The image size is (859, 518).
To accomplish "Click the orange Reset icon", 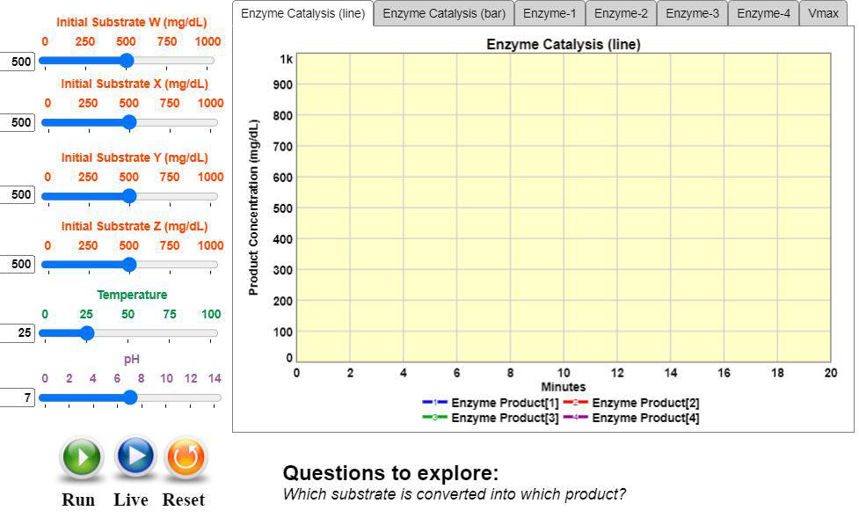I will click(185, 457).
